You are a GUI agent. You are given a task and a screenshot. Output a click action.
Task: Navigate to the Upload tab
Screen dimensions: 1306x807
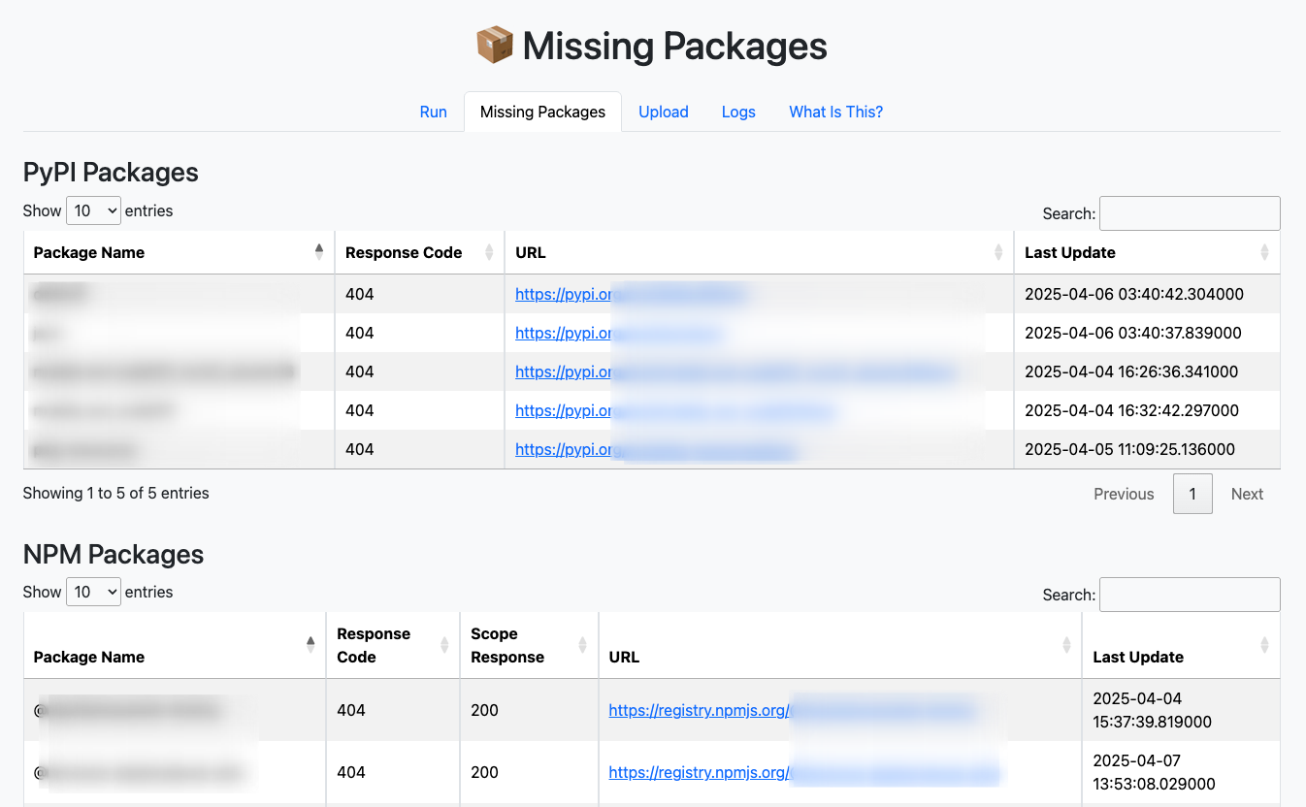[x=664, y=112]
